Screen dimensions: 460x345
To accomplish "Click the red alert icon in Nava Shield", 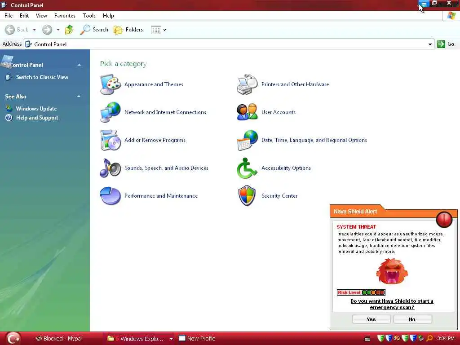I will [444, 219].
